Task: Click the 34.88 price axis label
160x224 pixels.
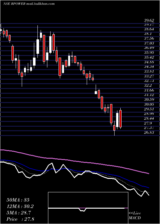Action: pos(149,62)
